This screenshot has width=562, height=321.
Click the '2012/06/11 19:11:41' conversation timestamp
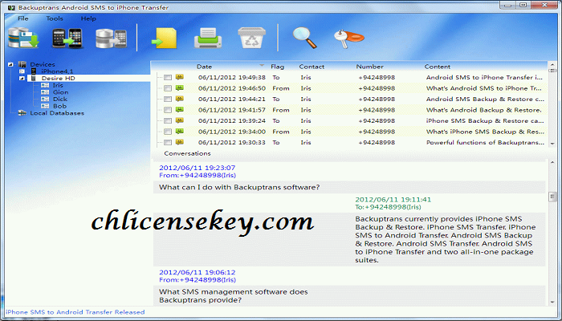pos(393,200)
